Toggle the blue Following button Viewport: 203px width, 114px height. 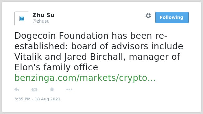[x=172, y=18]
